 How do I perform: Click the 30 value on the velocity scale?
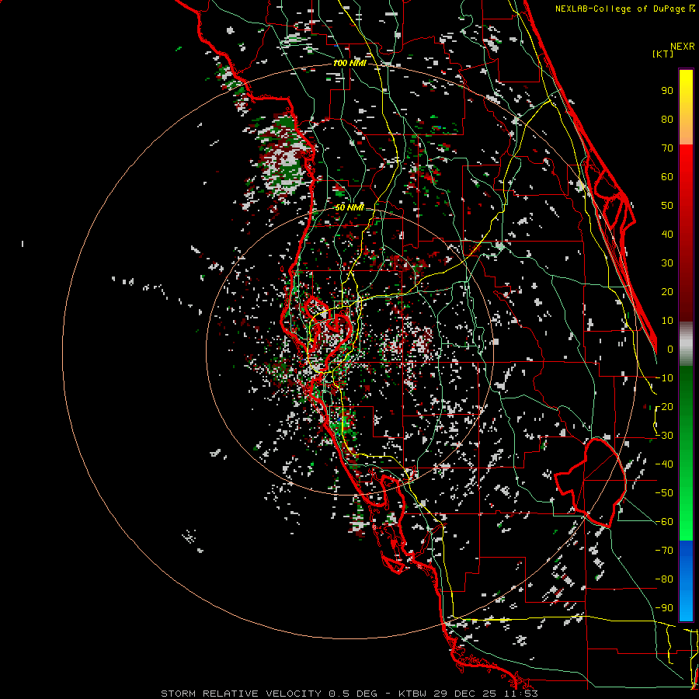(667, 263)
